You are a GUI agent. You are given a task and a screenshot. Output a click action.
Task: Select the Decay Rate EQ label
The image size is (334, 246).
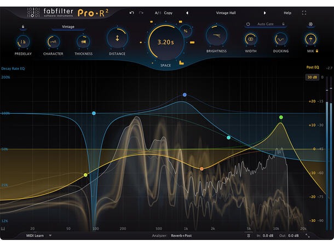pyautogui.click(x=13, y=68)
